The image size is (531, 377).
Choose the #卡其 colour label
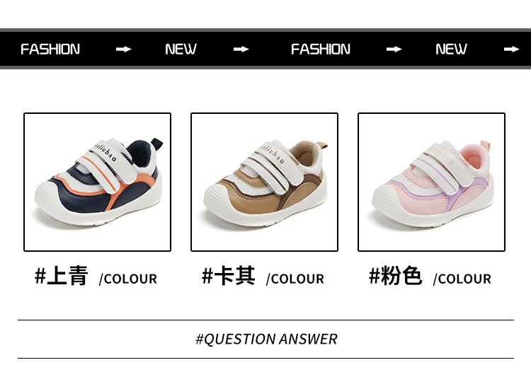tap(228, 275)
